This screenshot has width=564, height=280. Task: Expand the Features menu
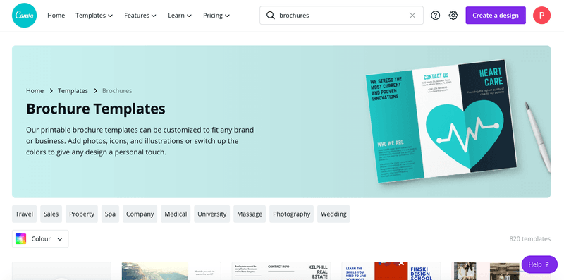click(140, 15)
